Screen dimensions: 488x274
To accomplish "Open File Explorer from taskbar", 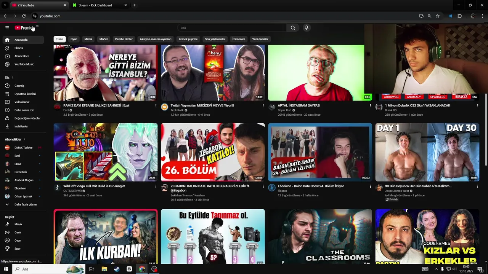I will coord(104,269).
